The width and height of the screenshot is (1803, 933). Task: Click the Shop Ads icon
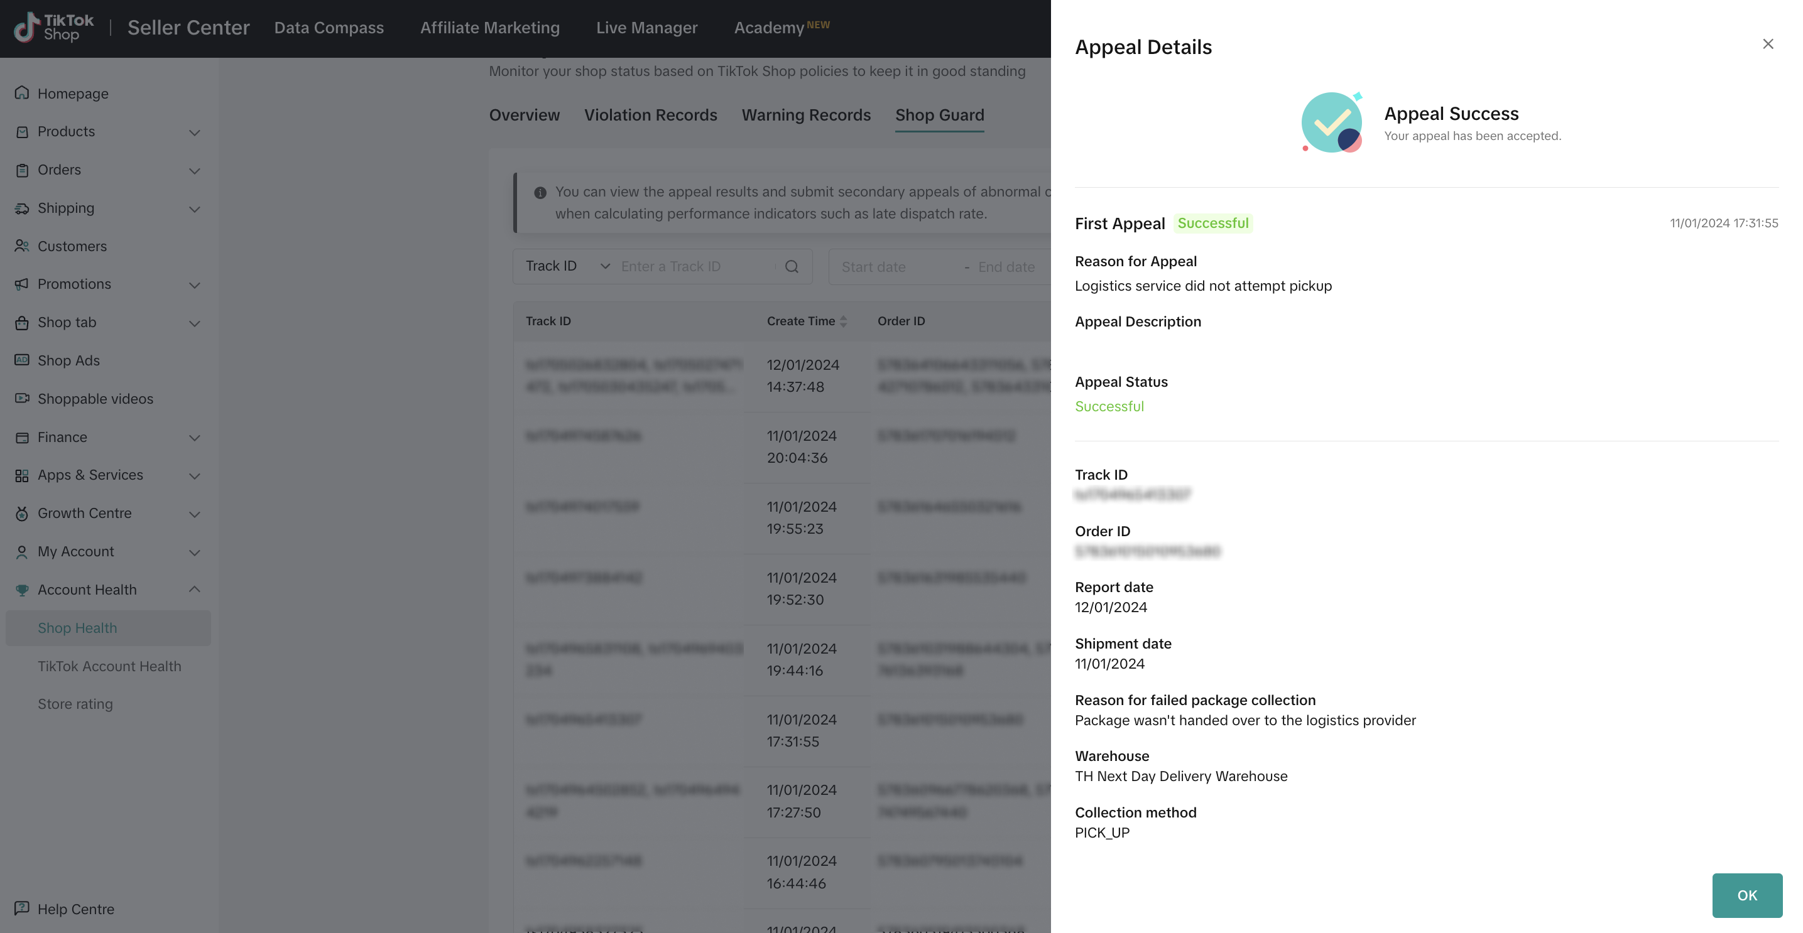(x=22, y=360)
